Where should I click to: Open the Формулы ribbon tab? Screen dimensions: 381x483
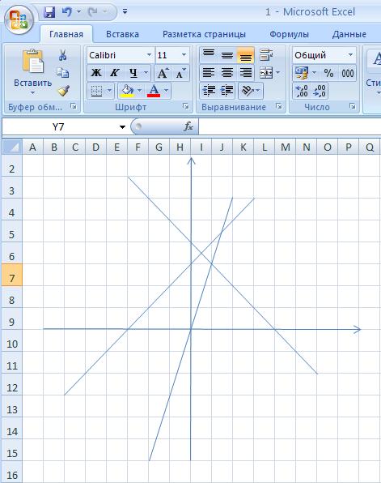(289, 34)
